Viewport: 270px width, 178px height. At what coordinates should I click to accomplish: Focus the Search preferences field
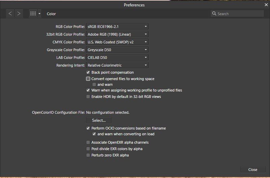tap(237, 13)
